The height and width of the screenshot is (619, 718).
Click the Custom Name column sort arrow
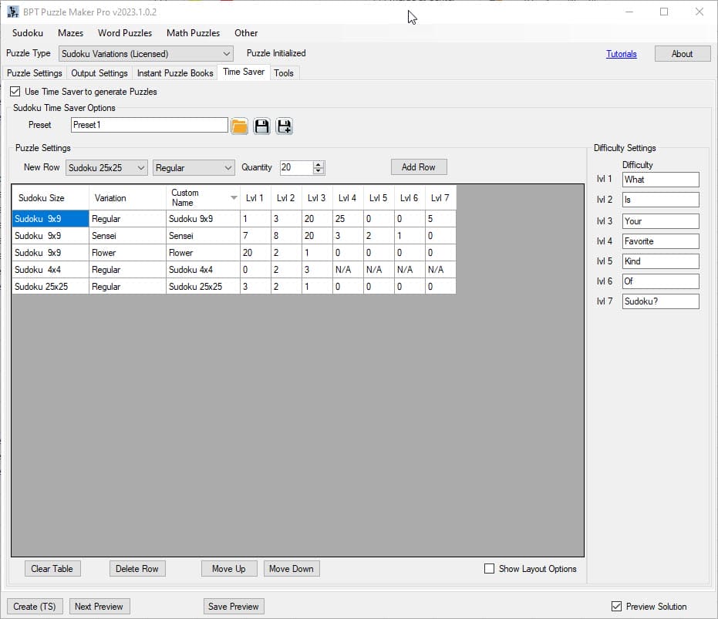coord(234,198)
